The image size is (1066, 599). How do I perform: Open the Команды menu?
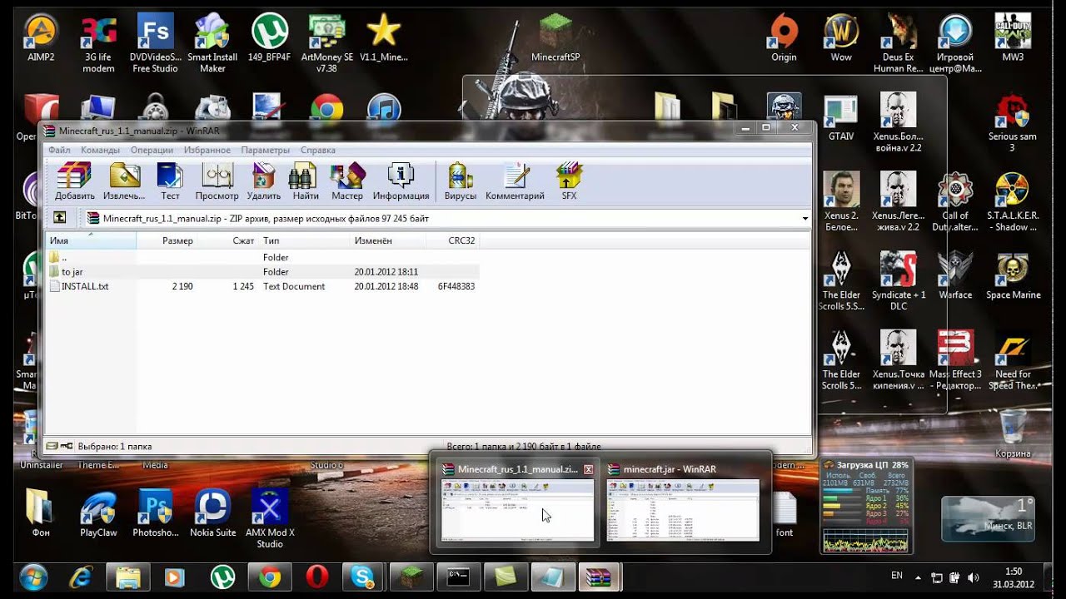point(100,150)
